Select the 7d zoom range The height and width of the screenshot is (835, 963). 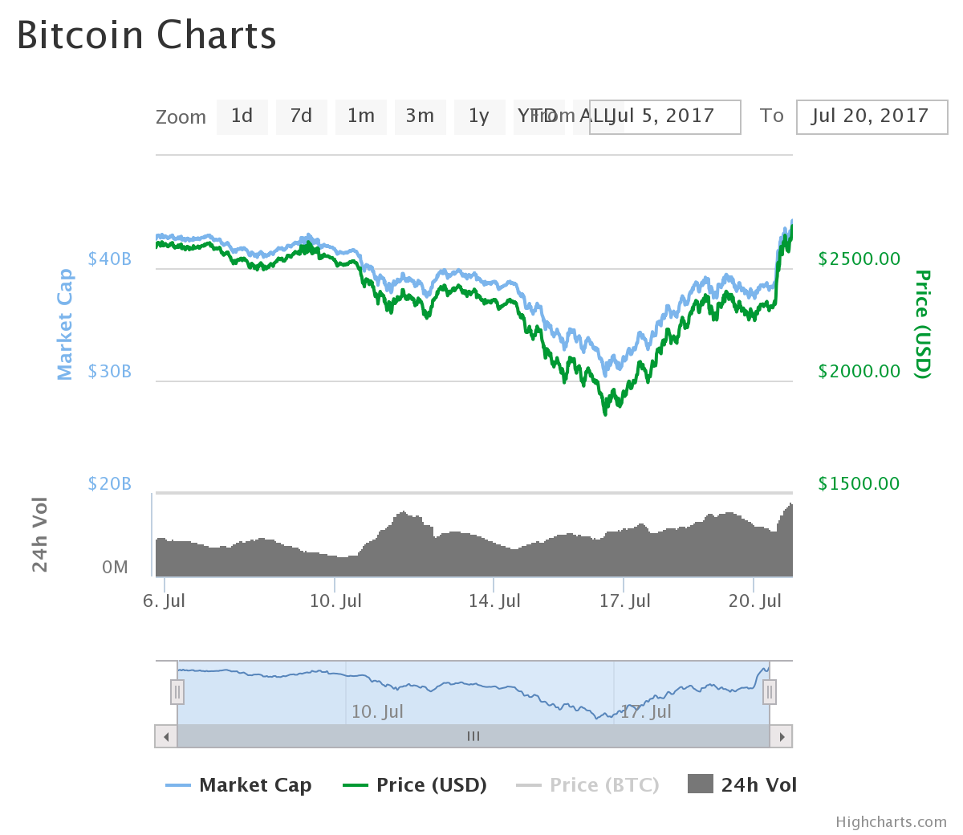[x=301, y=116]
